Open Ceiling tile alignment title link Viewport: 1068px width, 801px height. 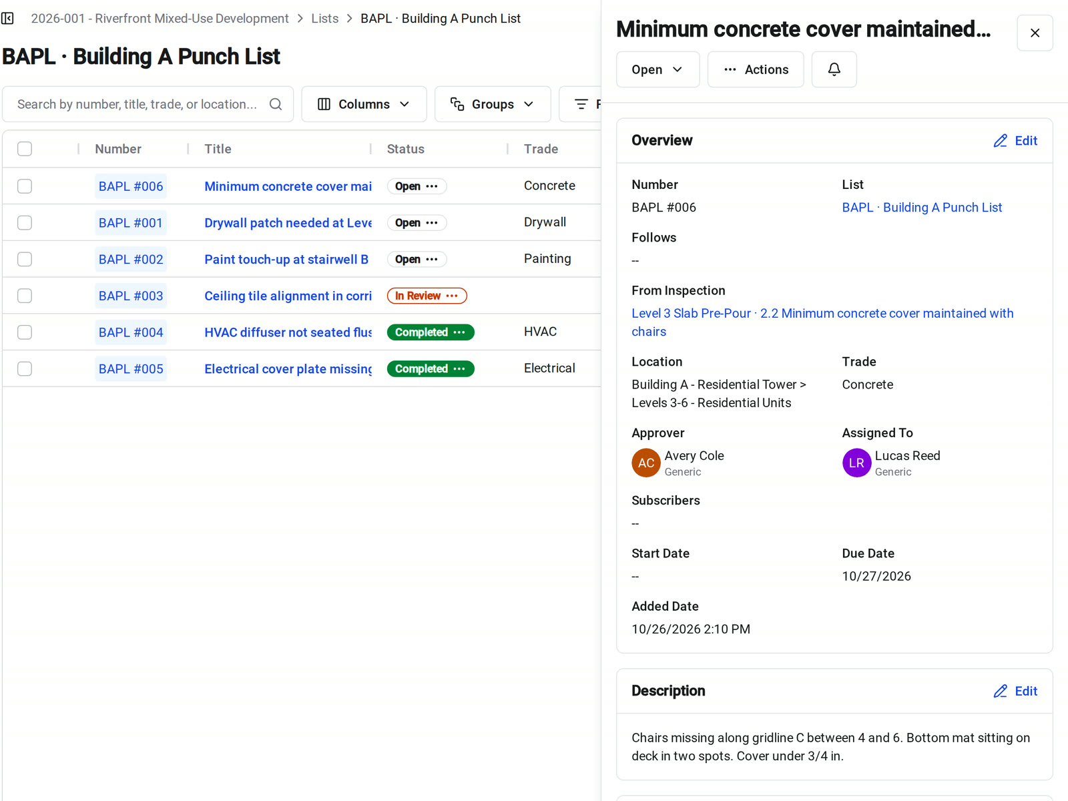[288, 296]
